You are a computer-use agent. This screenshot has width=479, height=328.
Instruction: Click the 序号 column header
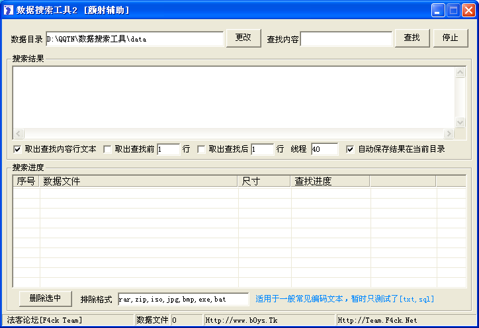[x=26, y=181]
